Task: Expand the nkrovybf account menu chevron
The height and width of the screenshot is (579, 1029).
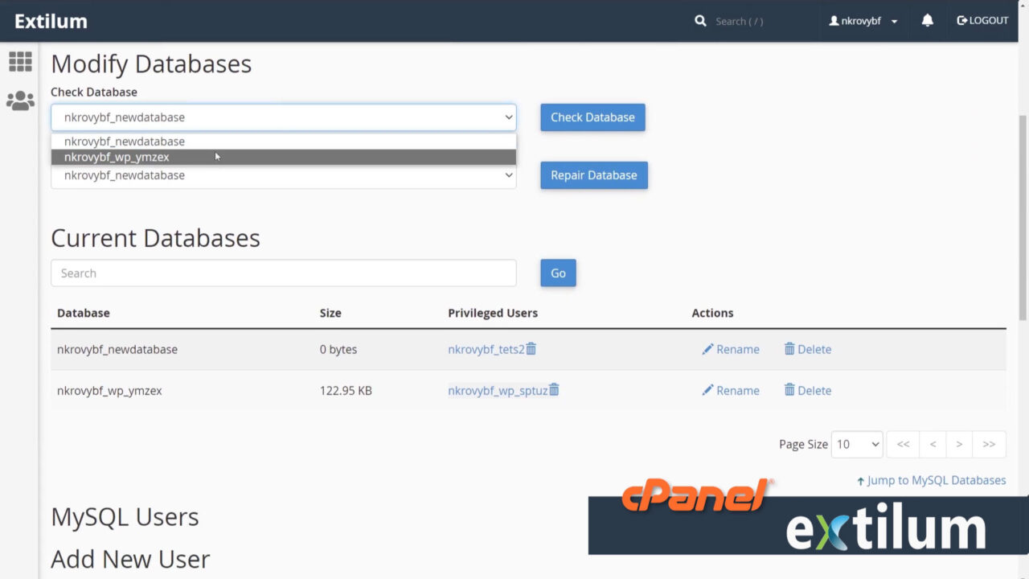Action: pyautogui.click(x=895, y=20)
